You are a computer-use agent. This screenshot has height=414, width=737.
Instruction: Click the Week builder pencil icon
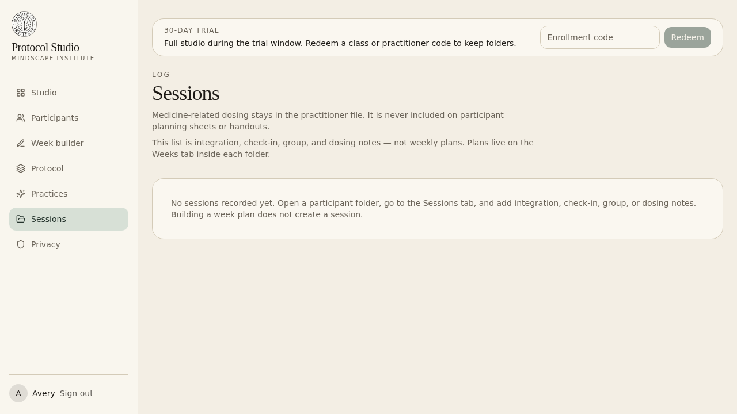(21, 143)
